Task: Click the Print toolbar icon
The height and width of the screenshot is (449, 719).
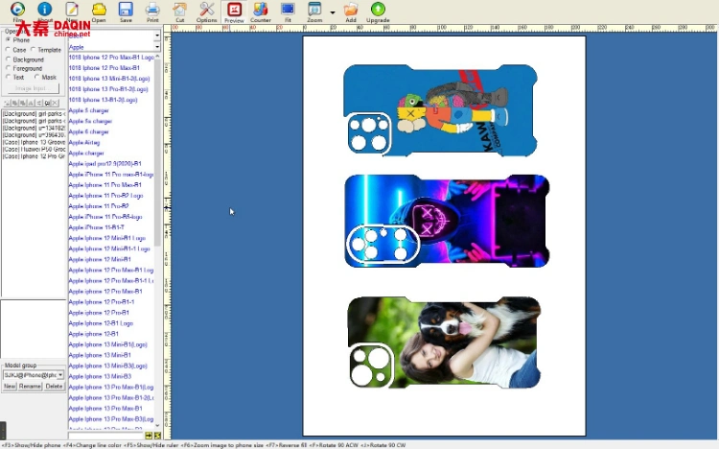Action: click(152, 11)
